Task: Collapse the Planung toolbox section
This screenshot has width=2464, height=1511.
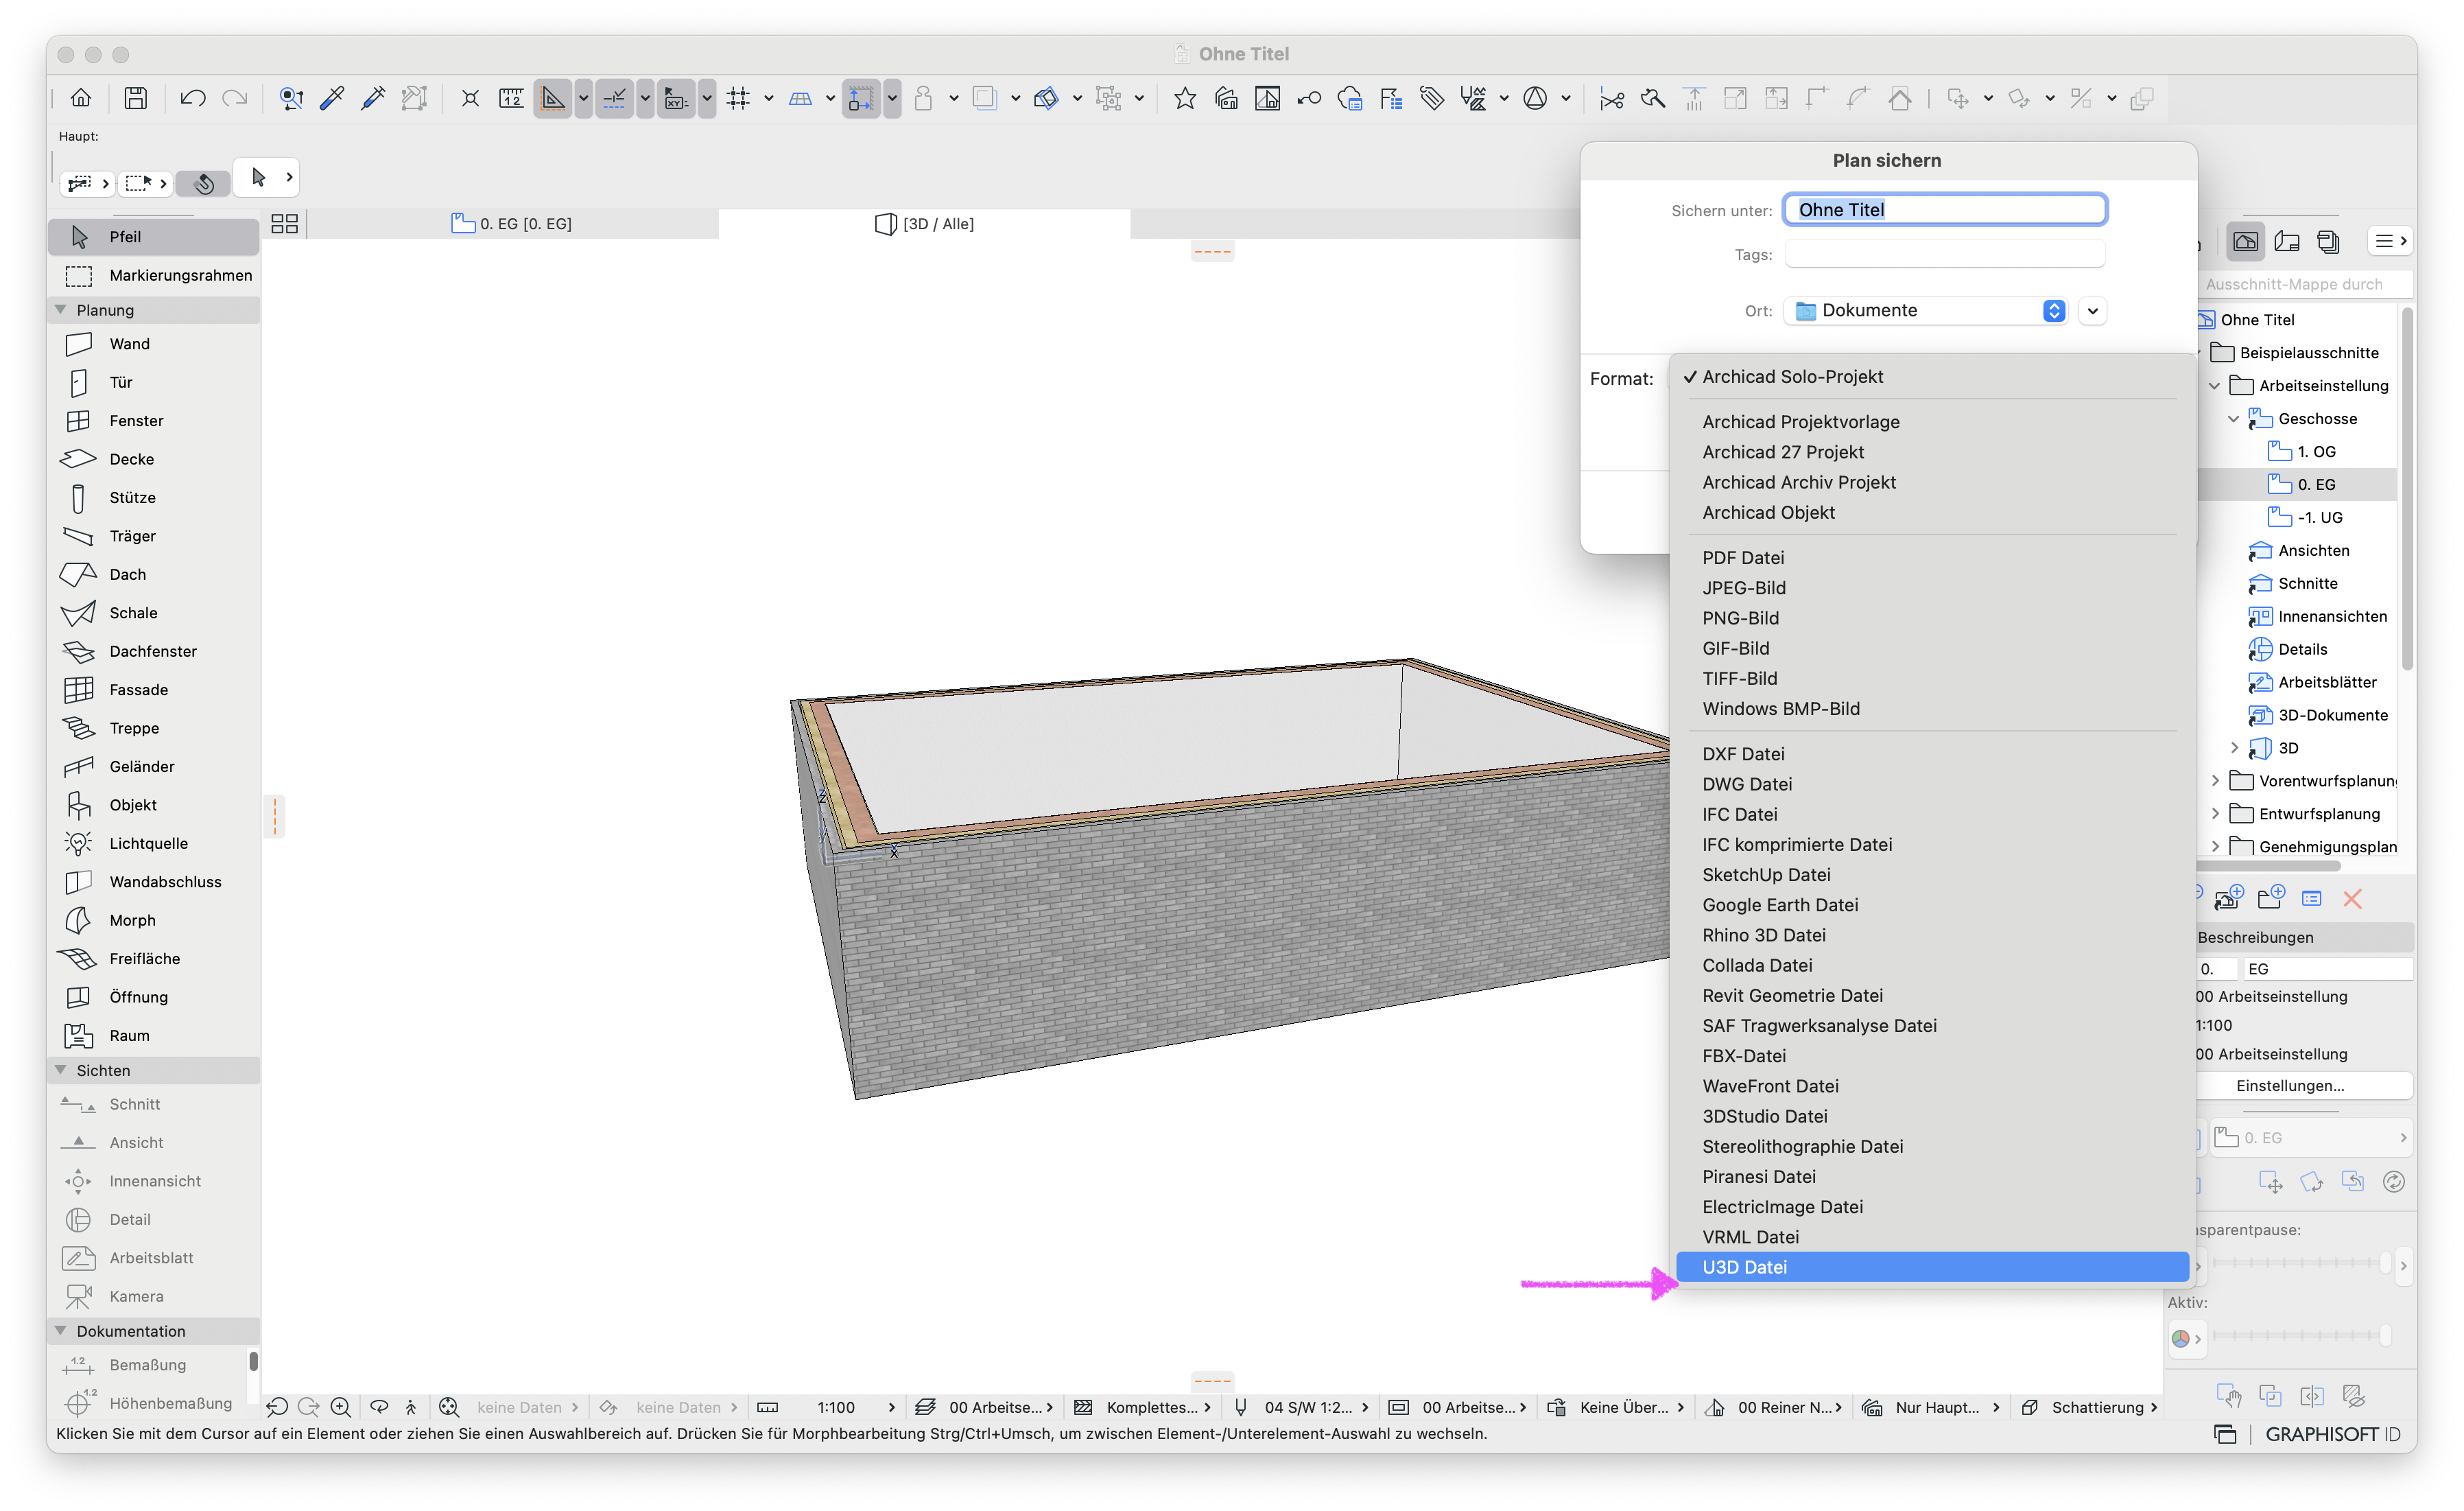Action: coord(61,310)
